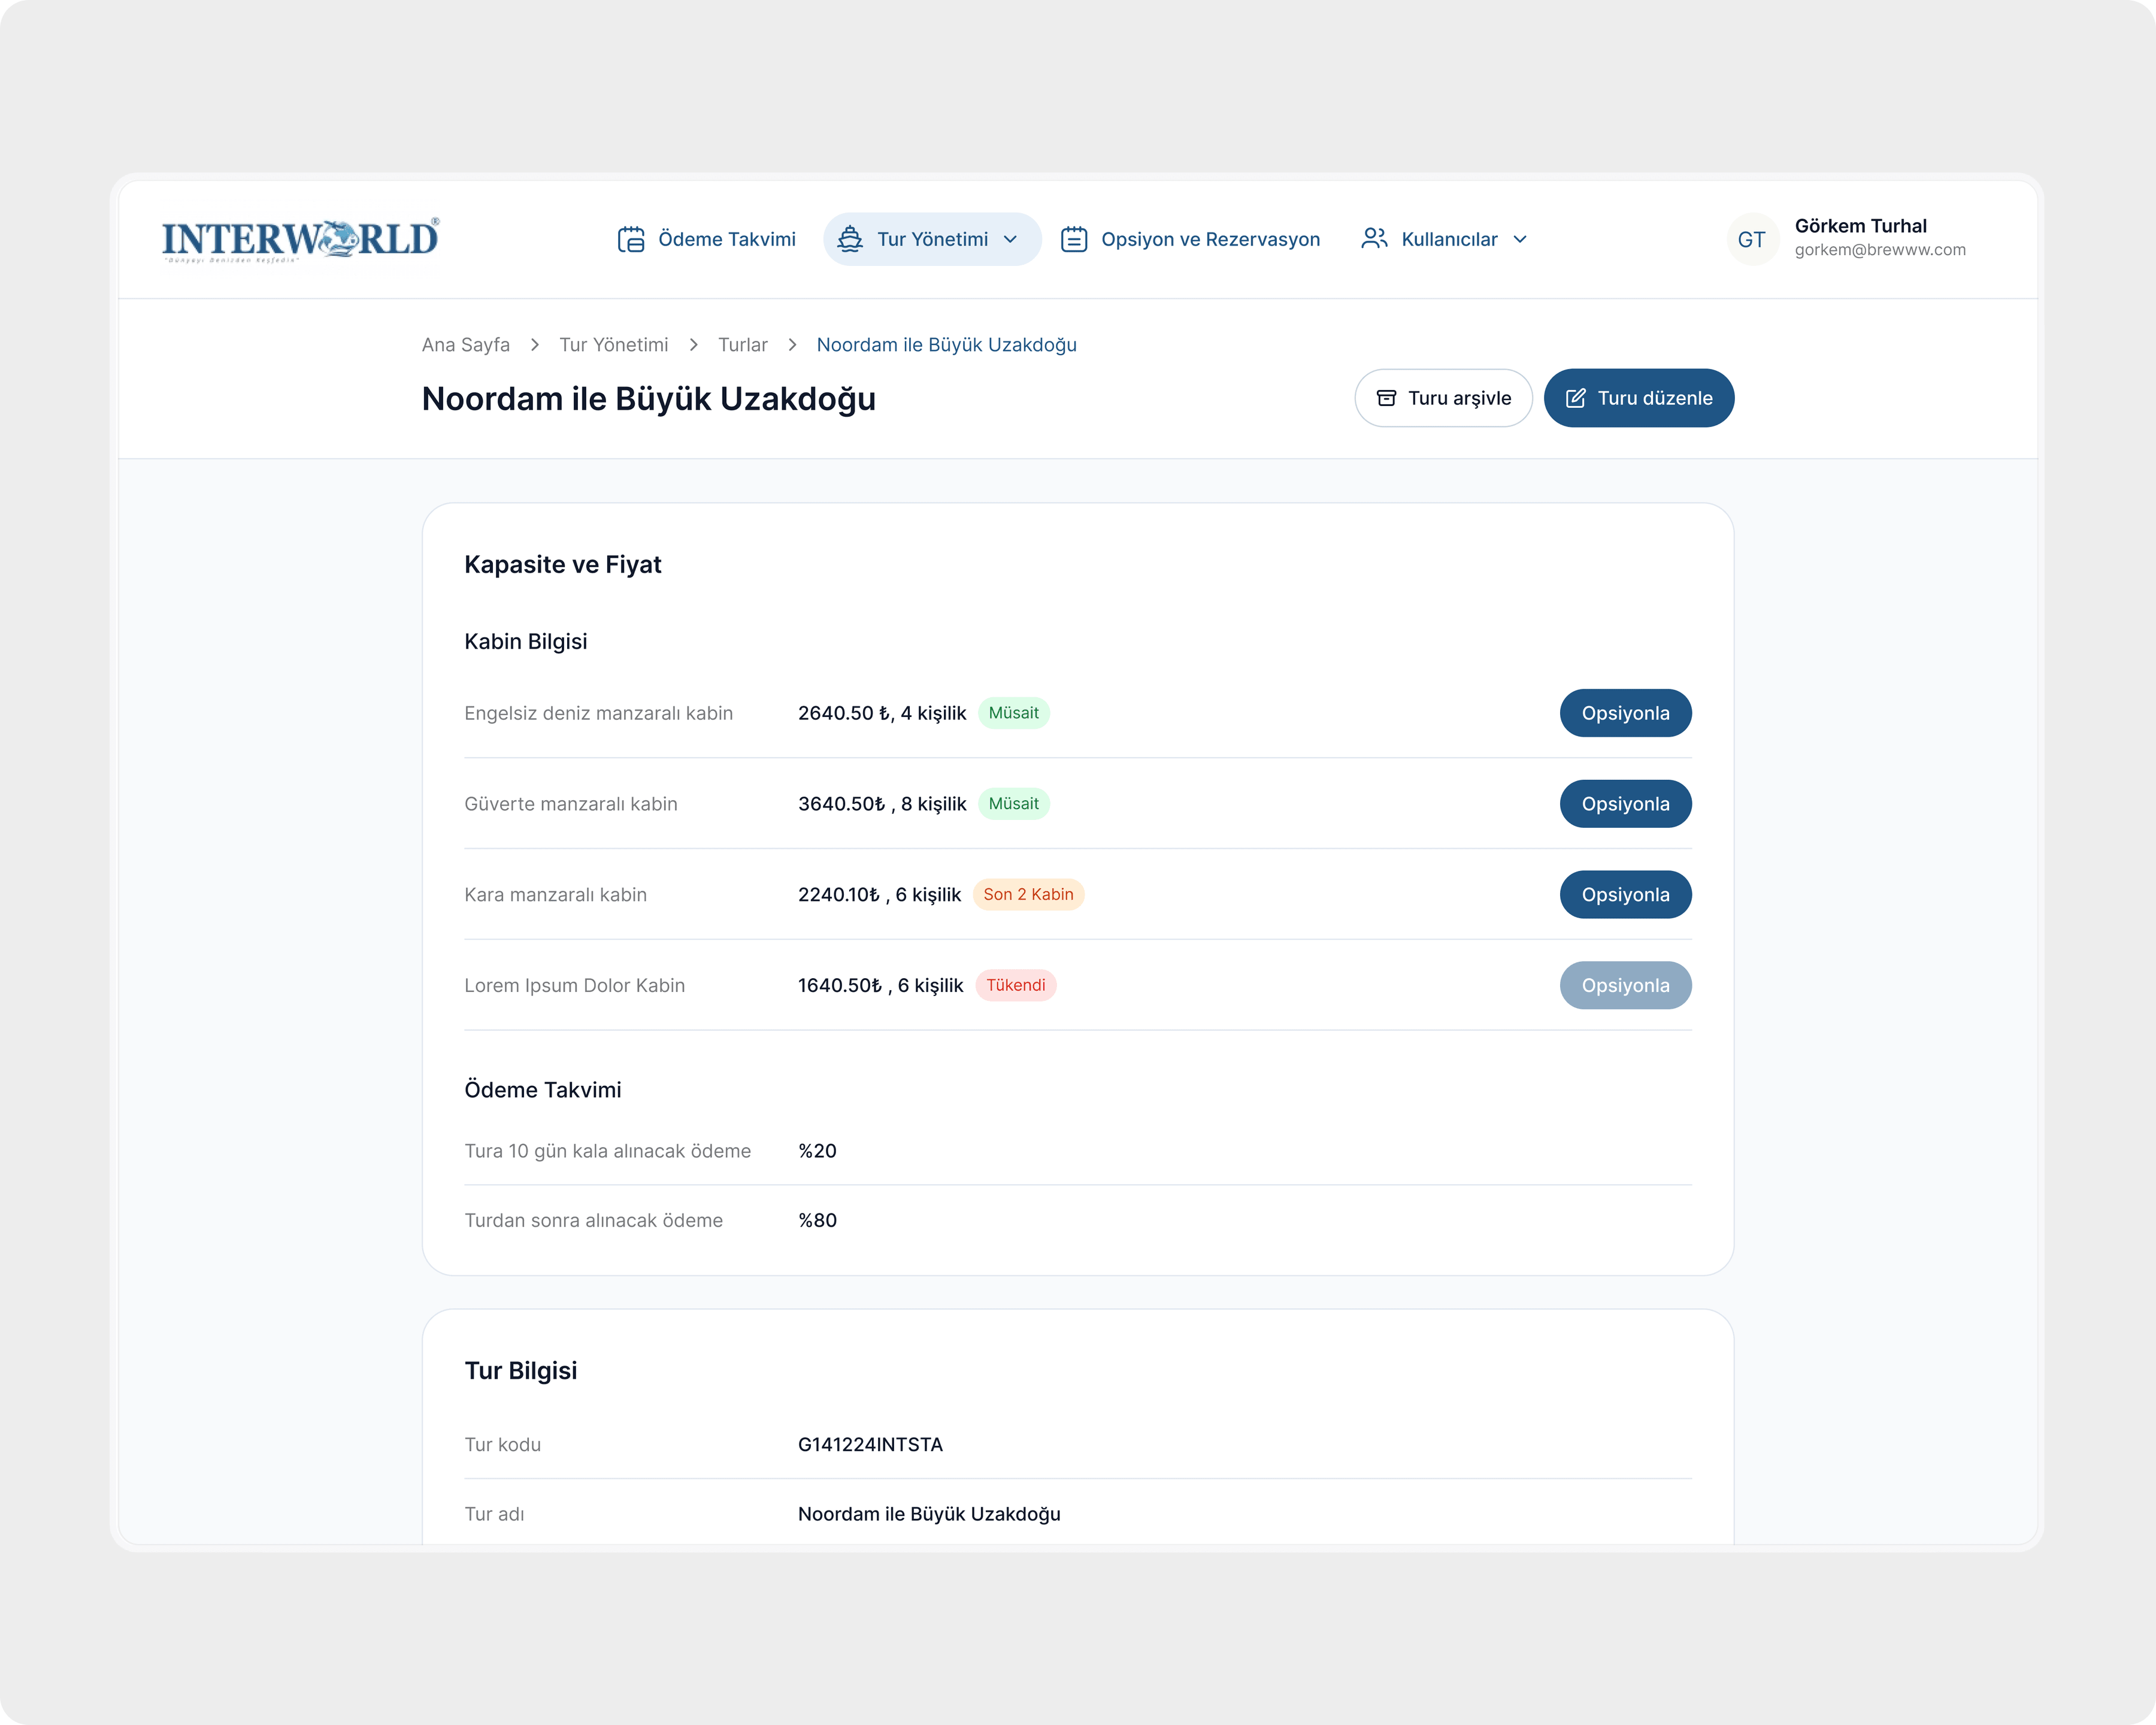Open the Ödeme Takvimi nav item
2156x1725 pixels.
coord(707,239)
